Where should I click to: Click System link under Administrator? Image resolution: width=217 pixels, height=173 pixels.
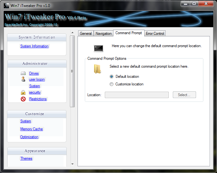tap(34, 86)
